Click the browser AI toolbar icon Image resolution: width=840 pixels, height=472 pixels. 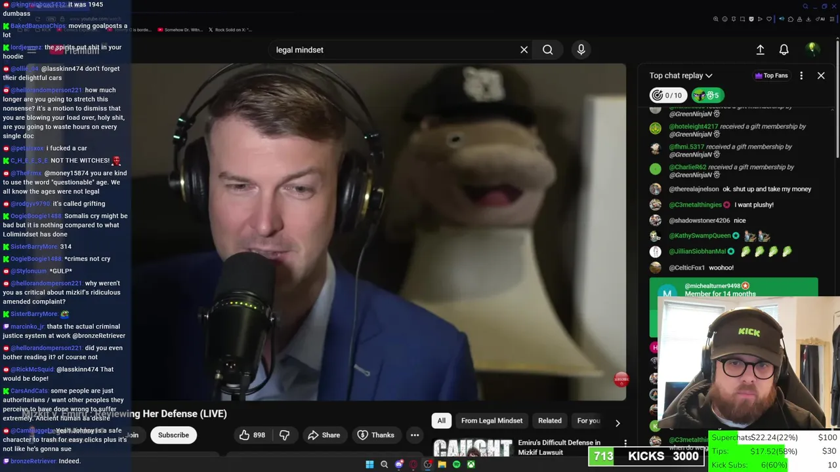point(820,19)
